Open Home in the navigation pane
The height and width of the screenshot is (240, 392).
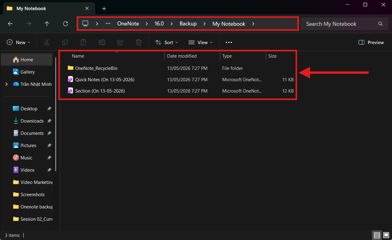click(27, 60)
